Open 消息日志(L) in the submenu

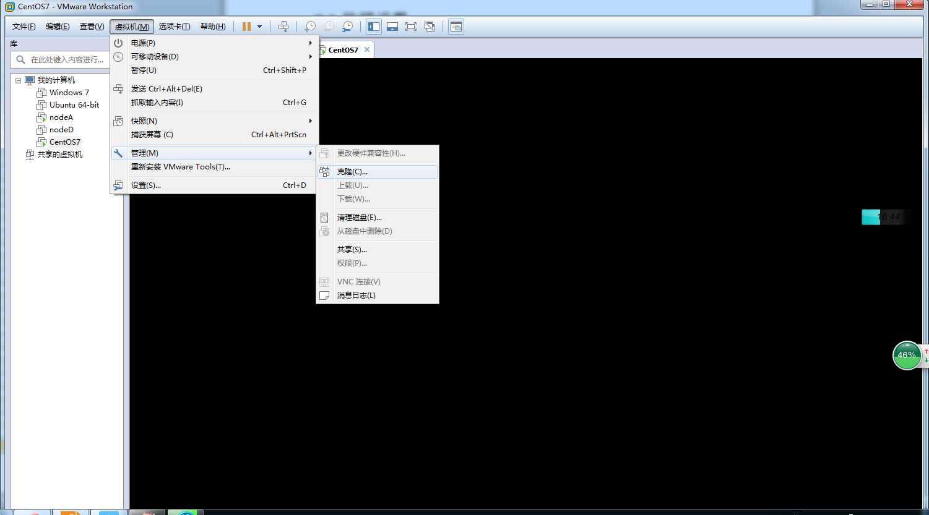point(378,296)
